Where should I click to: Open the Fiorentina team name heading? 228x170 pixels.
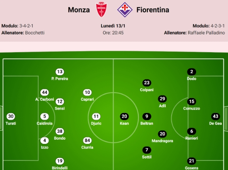click(x=153, y=10)
